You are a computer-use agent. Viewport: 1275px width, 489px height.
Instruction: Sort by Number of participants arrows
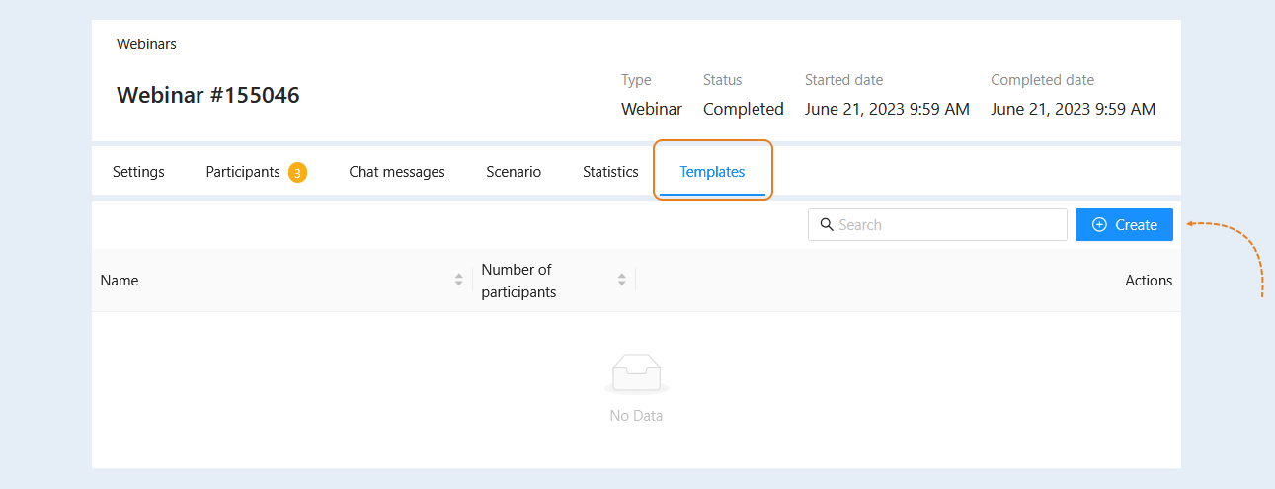(x=621, y=281)
